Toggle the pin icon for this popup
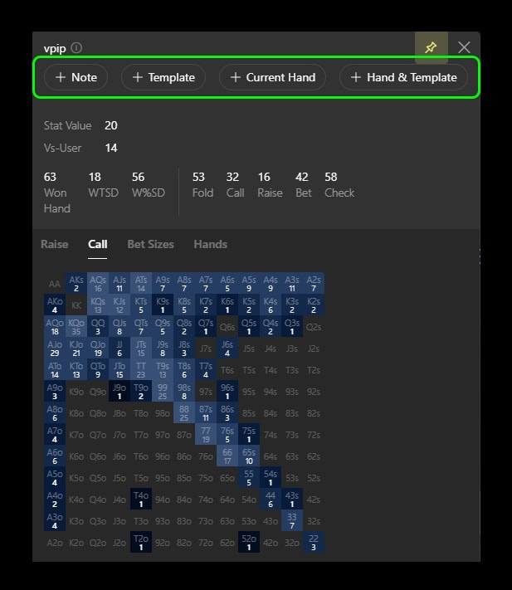 [x=431, y=47]
